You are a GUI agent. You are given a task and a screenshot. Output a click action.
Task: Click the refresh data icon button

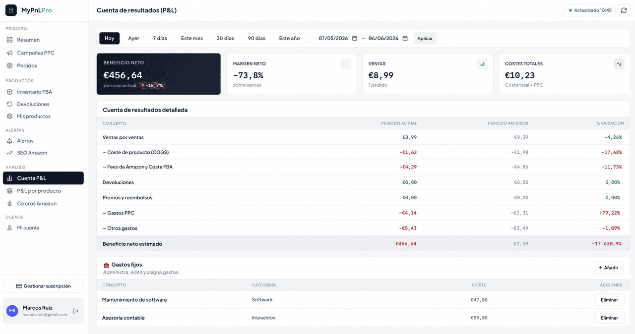coord(624,10)
